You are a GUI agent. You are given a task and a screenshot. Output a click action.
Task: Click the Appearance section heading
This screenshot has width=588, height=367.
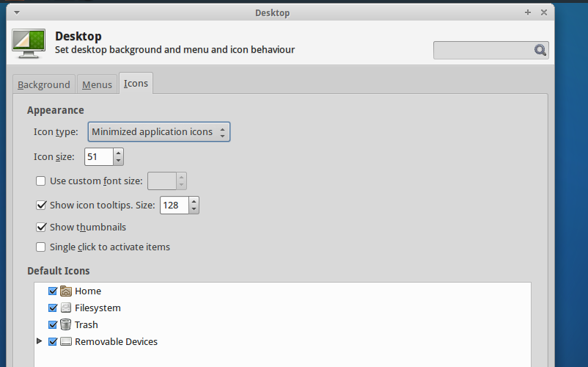(x=56, y=110)
